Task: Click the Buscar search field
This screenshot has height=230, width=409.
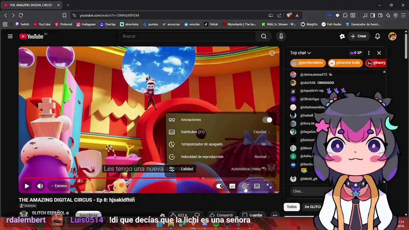Action: pos(187,36)
